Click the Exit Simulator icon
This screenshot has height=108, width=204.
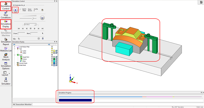(x=6, y=81)
